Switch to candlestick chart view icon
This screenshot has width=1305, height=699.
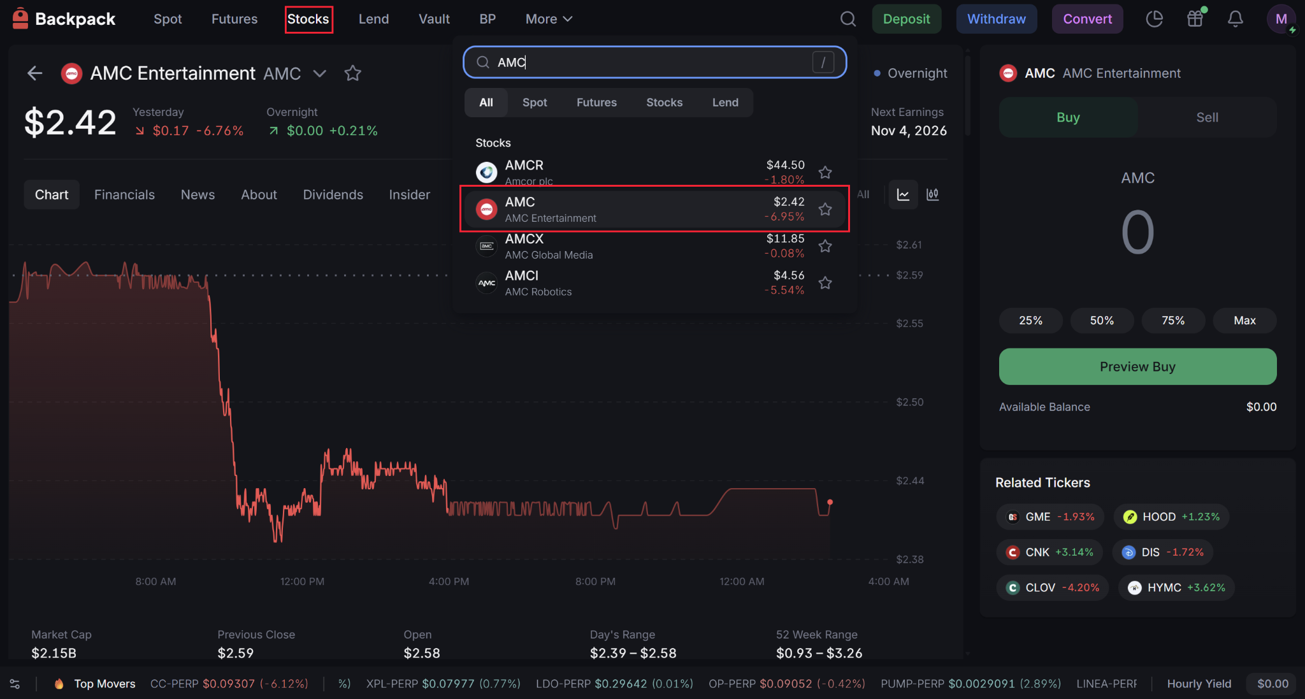pos(933,194)
